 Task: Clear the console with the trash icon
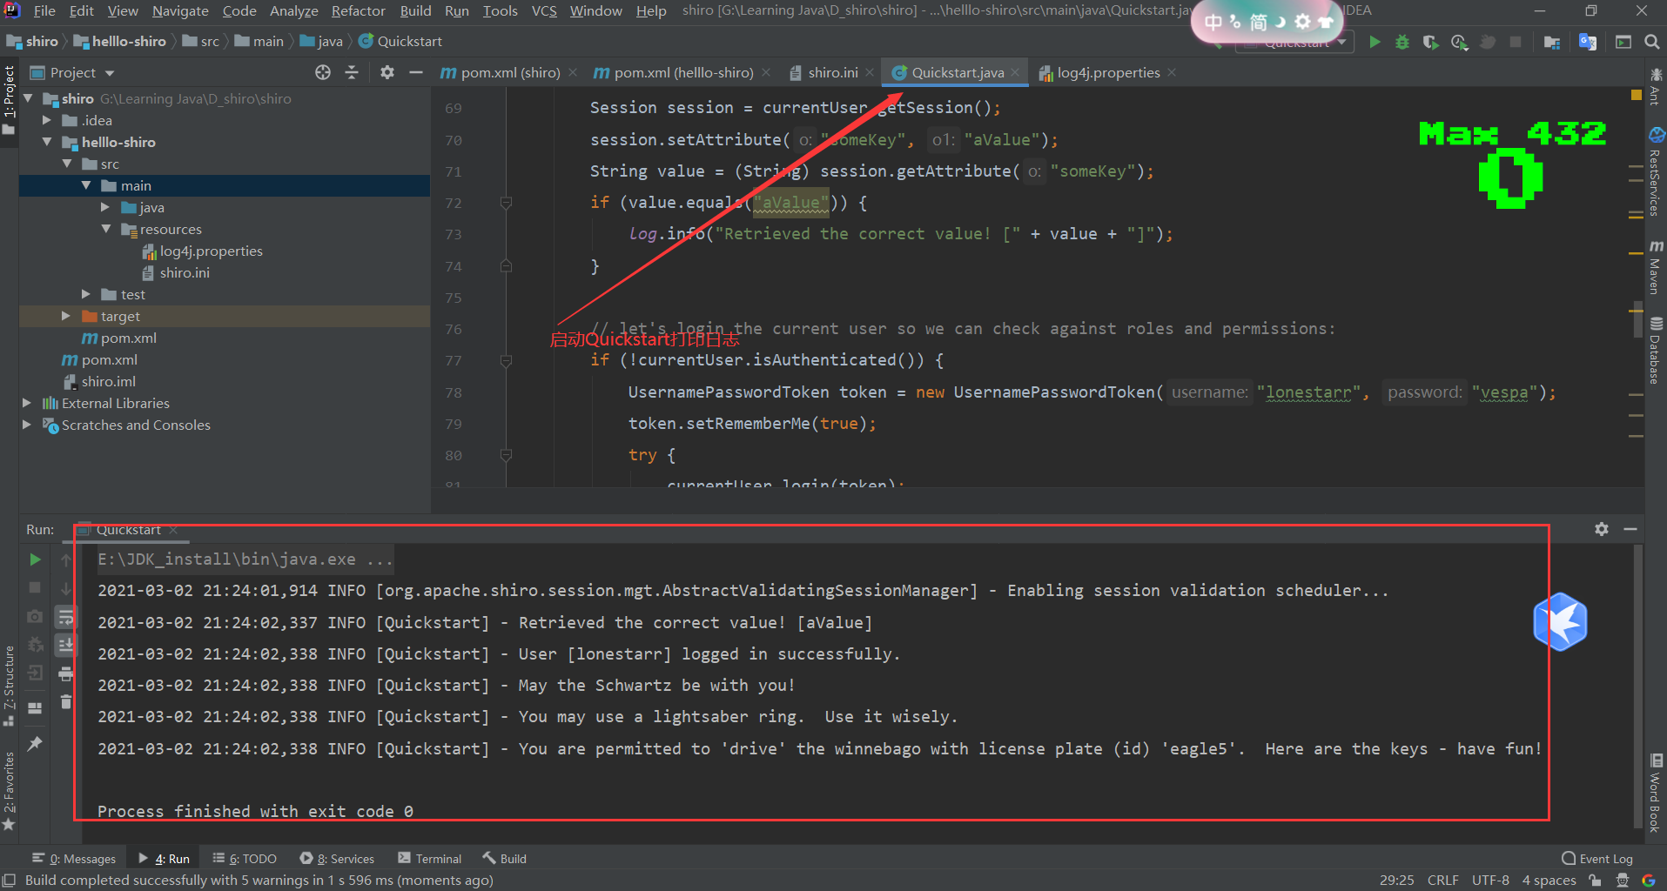click(x=66, y=702)
